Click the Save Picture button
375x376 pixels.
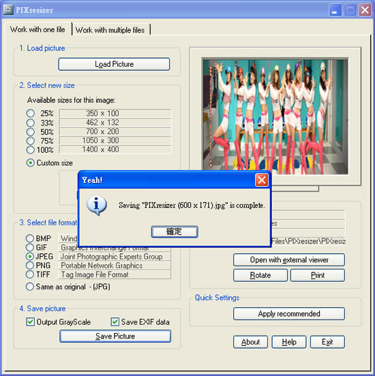point(115,336)
